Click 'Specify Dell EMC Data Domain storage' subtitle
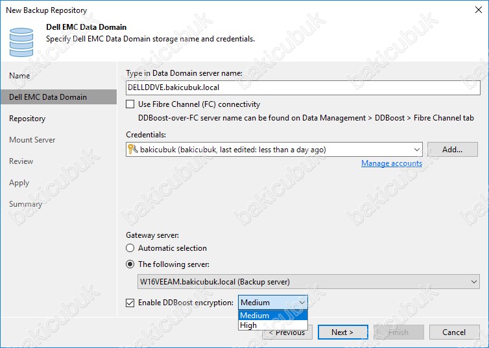The height and width of the screenshot is (348, 489). pyautogui.click(x=150, y=39)
